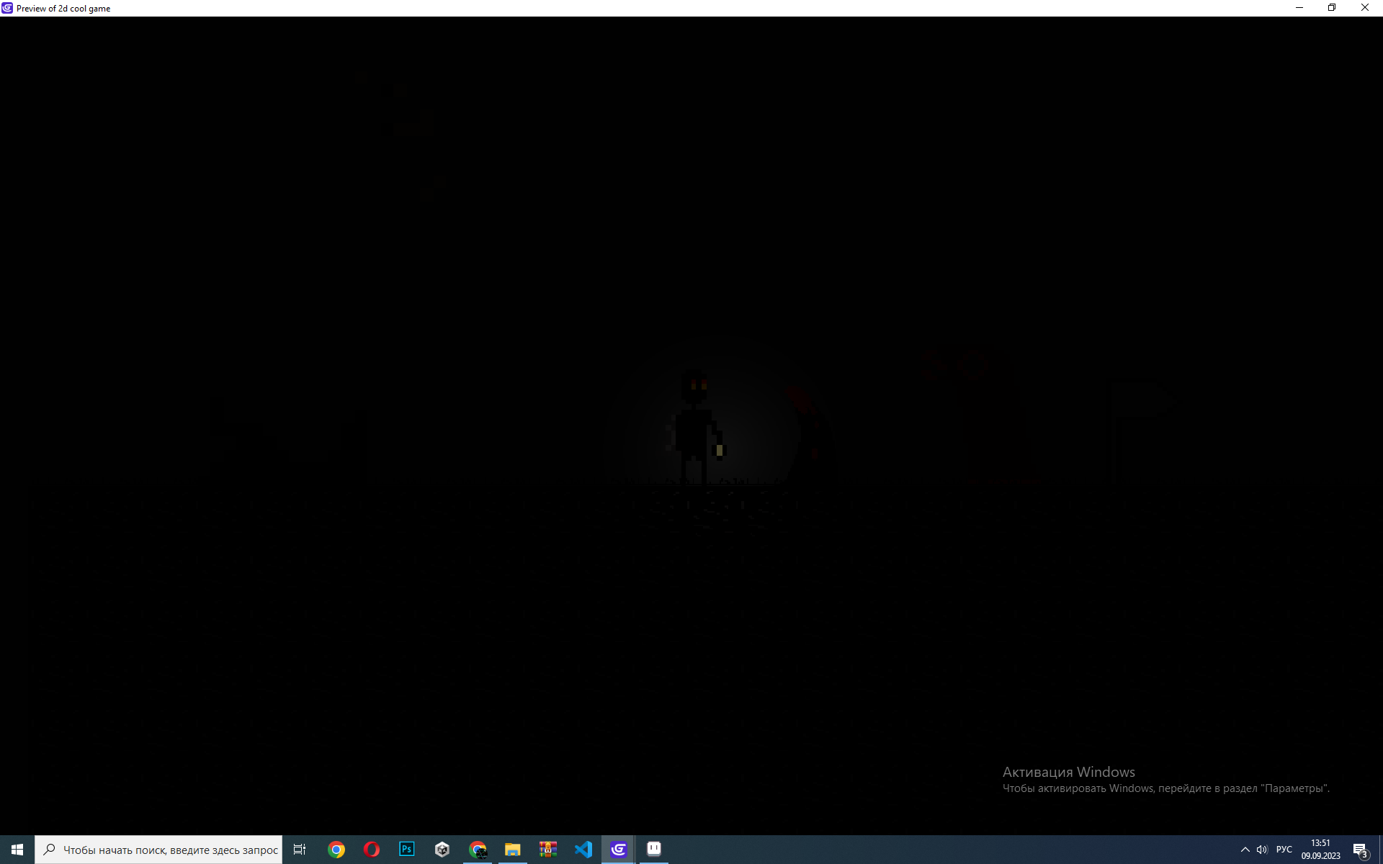Screen dimensions: 1383x864
Task: Open the clock and calendar flyout
Action: tap(1320, 850)
